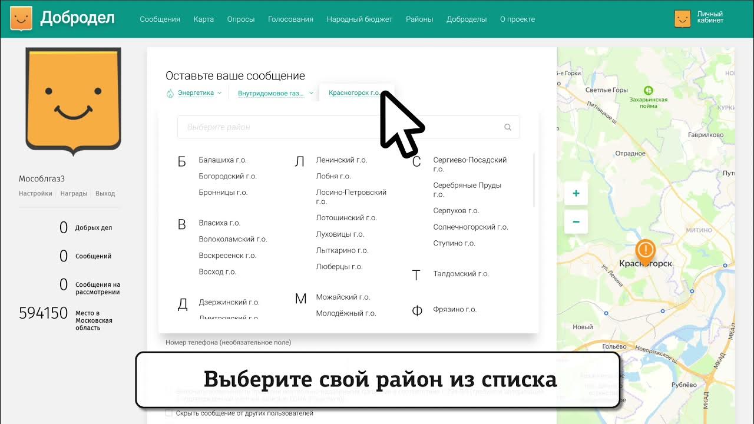Open the Доброделы menu item
This screenshot has height=424, width=754.
pos(467,19)
